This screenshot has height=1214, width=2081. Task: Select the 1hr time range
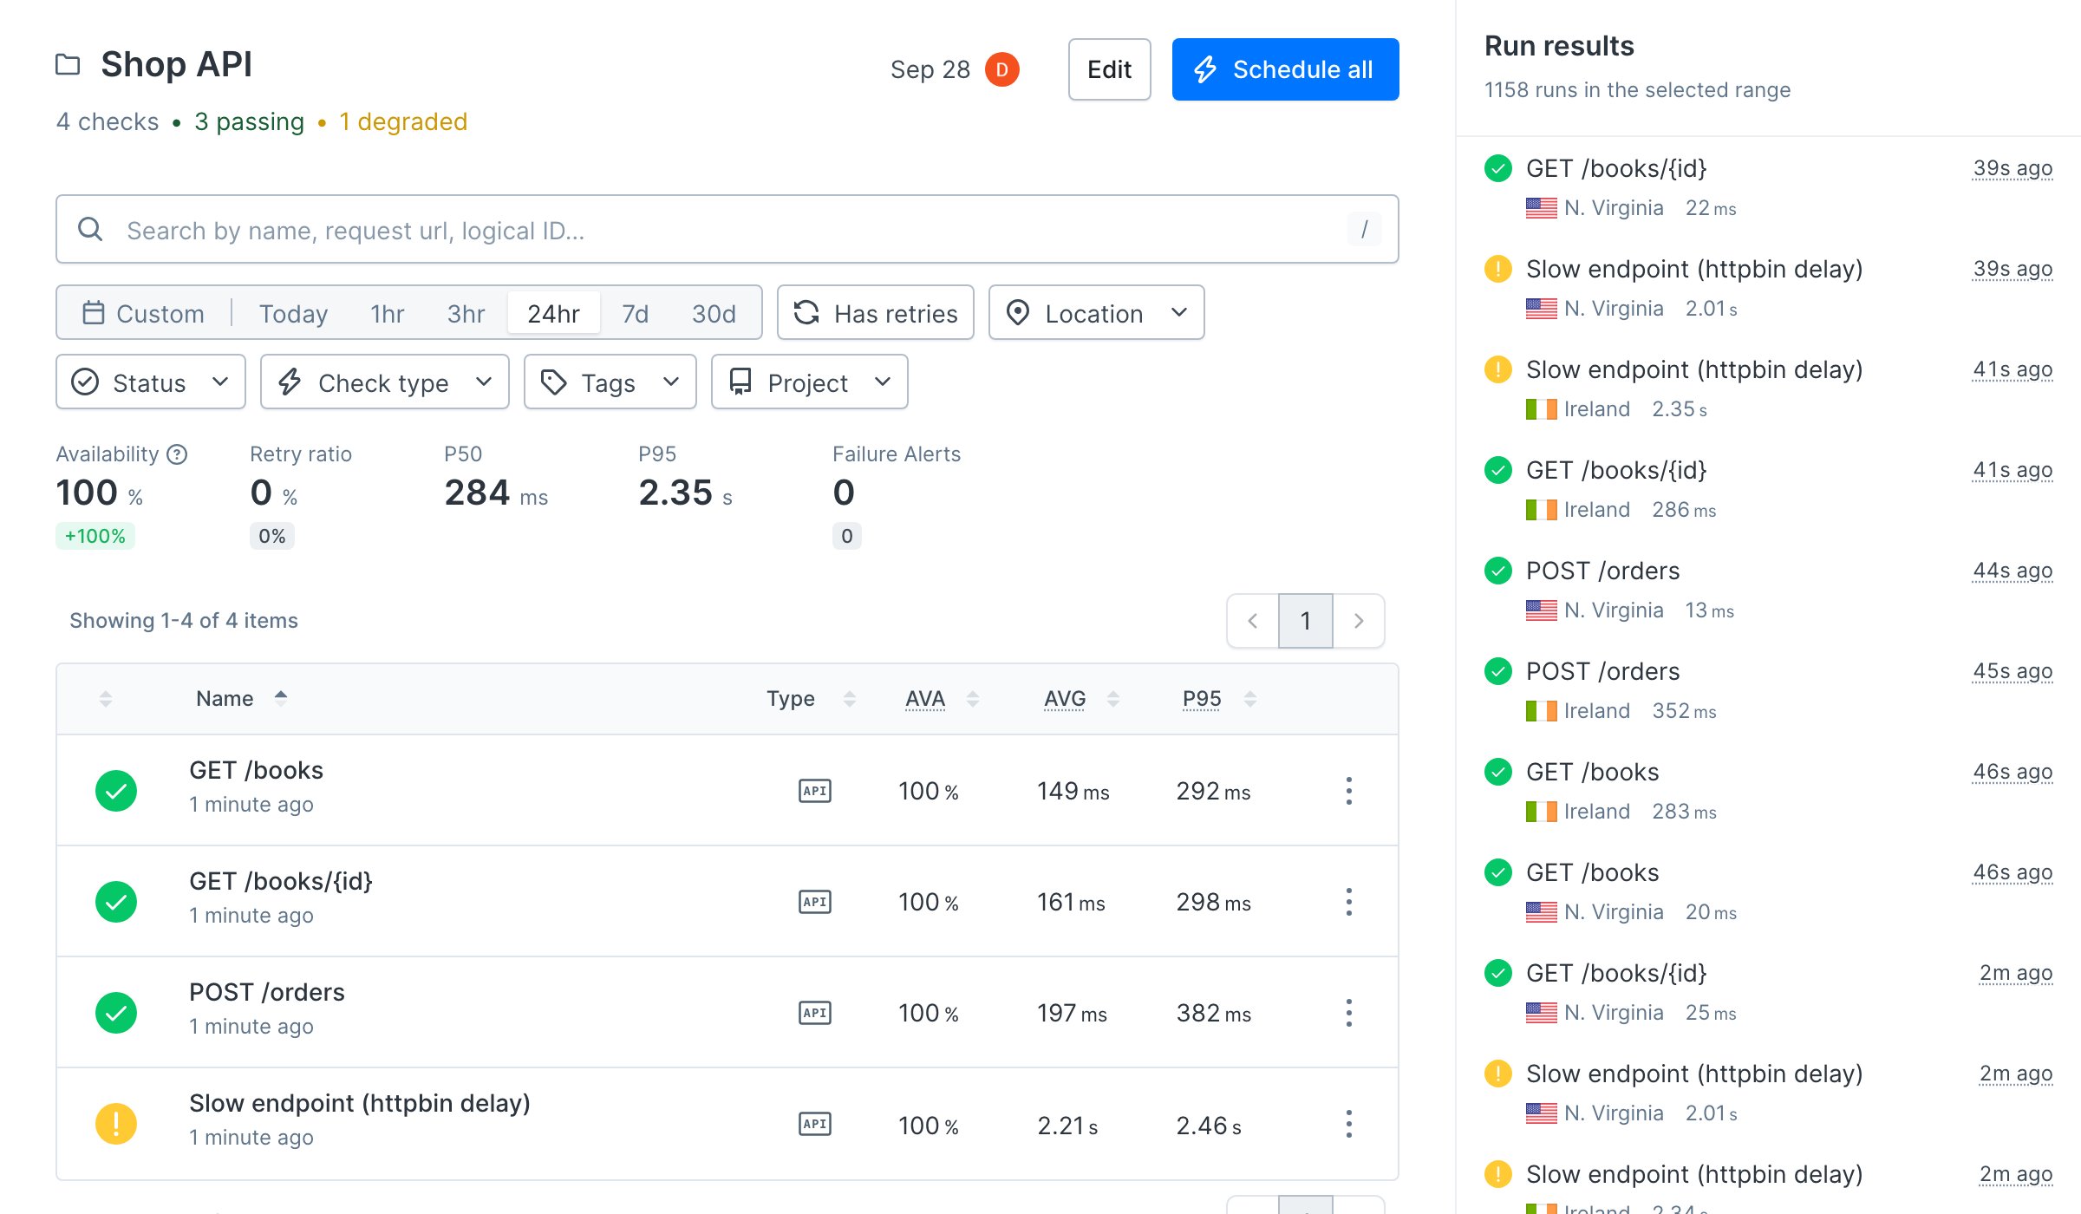click(387, 313)
